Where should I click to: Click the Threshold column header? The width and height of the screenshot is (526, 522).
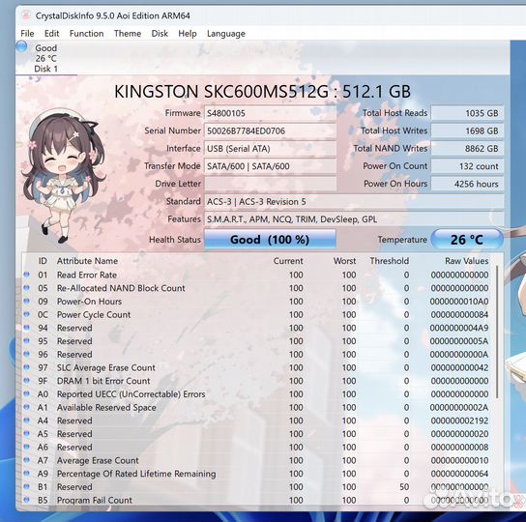(x=389, y=261)
